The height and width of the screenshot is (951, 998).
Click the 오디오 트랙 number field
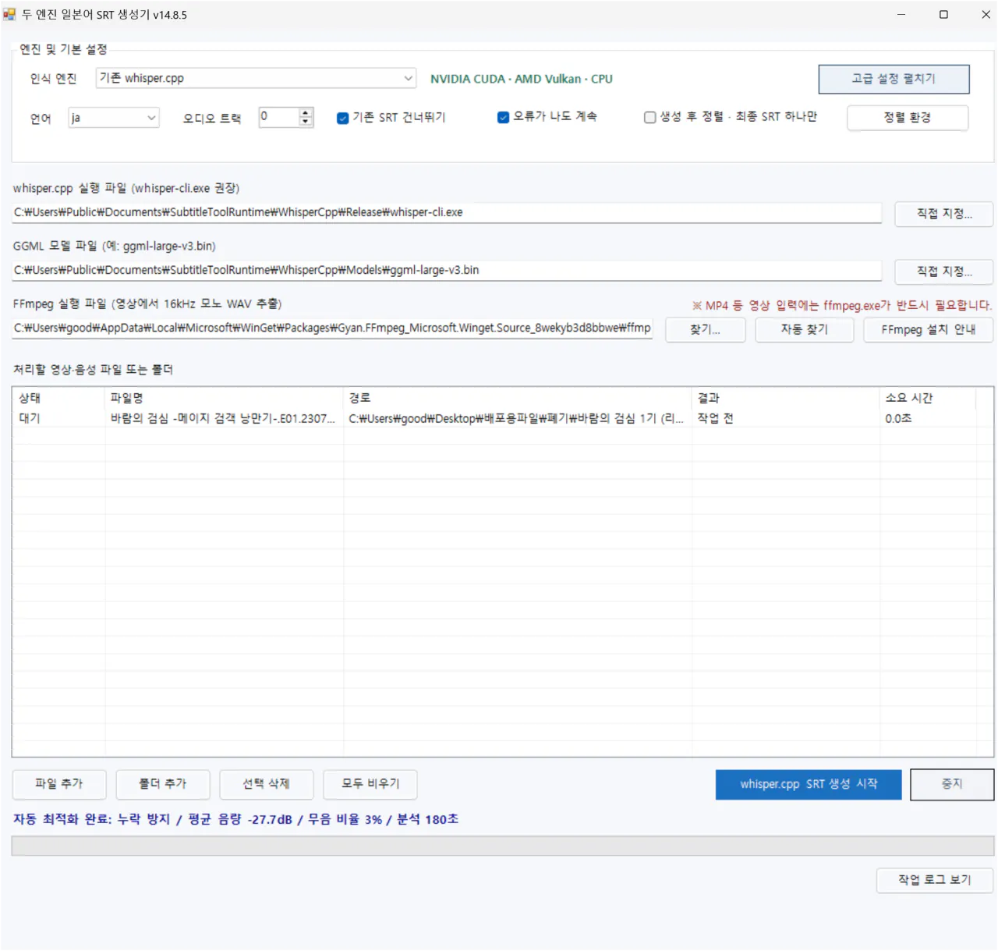279,117
